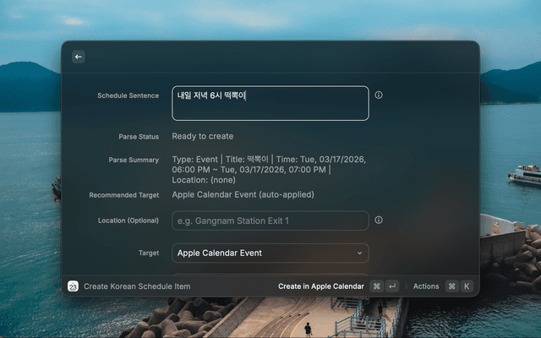541x338 pixels.
Task: Focus the Location (Optional) input field
Action: tap(270, 221)
